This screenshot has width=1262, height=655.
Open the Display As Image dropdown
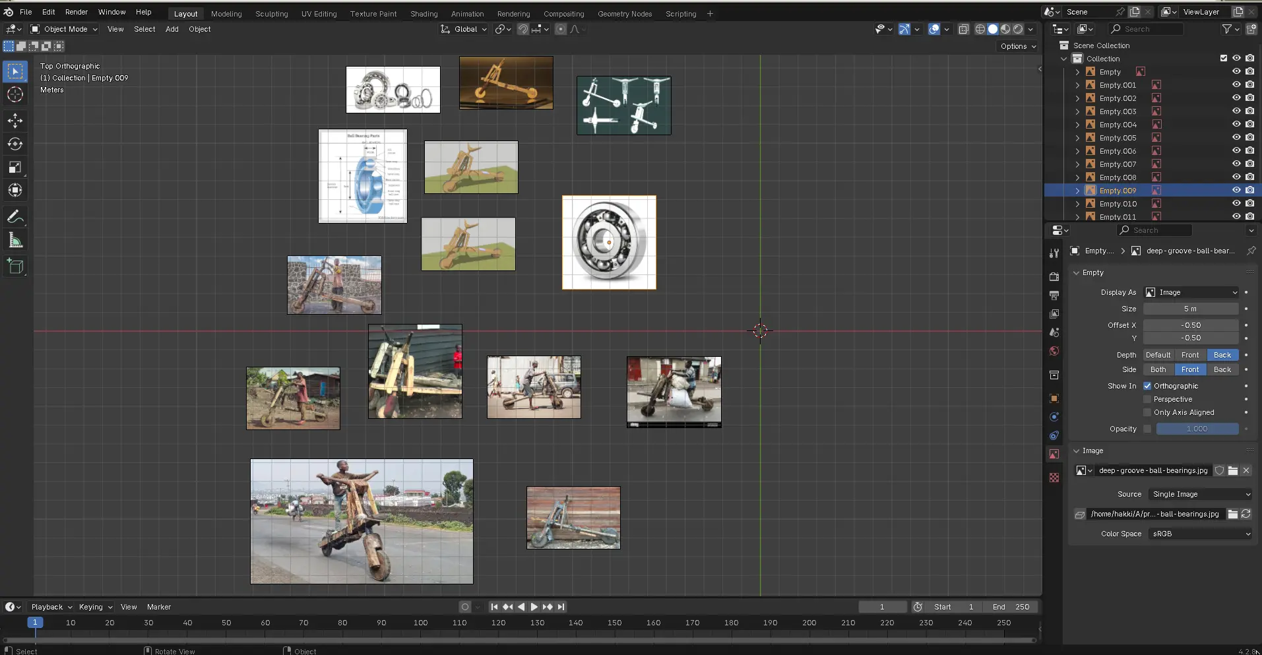point(1191,292)
